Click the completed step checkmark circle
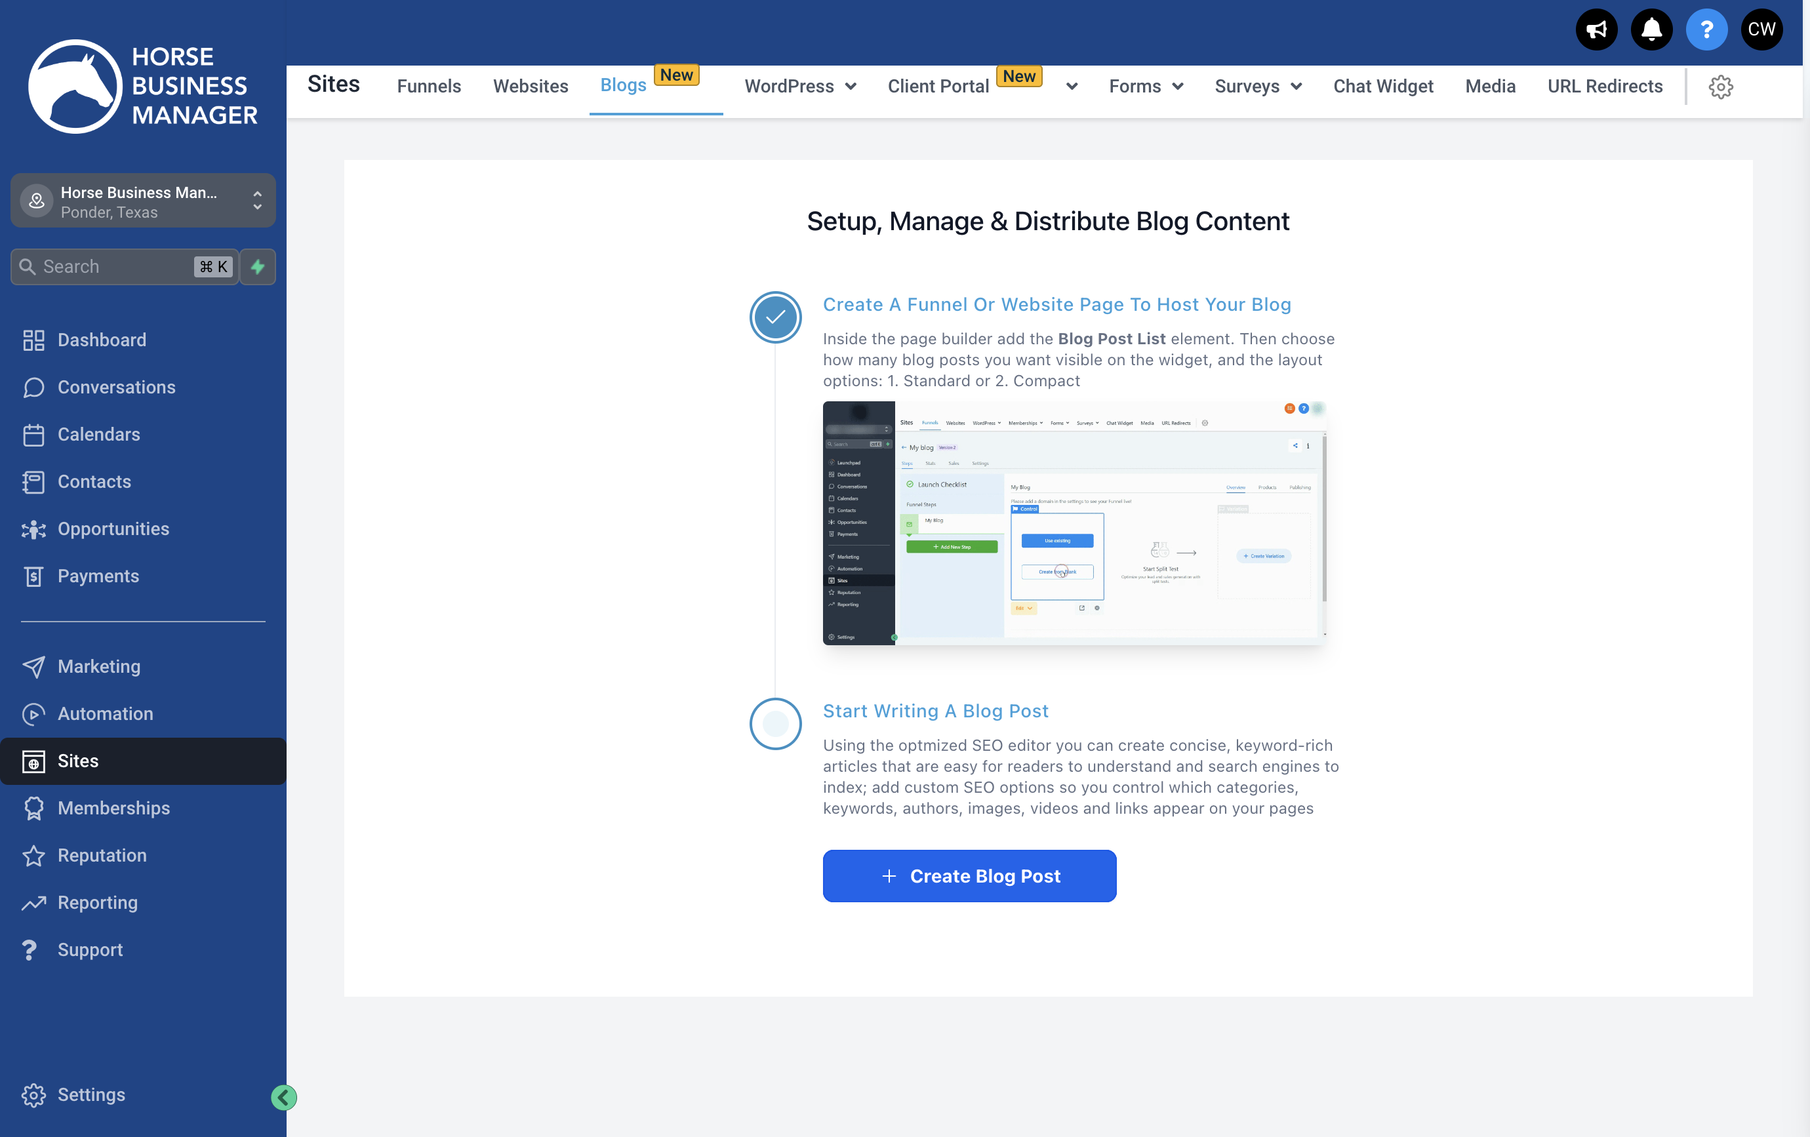Viewport: 1810px width, 1137px height. click(775, 317)
